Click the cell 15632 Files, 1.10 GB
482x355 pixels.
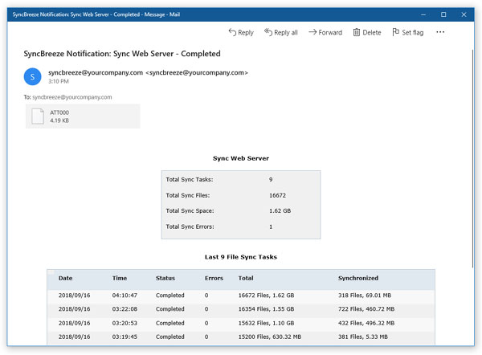click(x=266, y=324)
